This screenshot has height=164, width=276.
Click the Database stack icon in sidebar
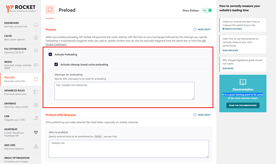tap(36, 105)
